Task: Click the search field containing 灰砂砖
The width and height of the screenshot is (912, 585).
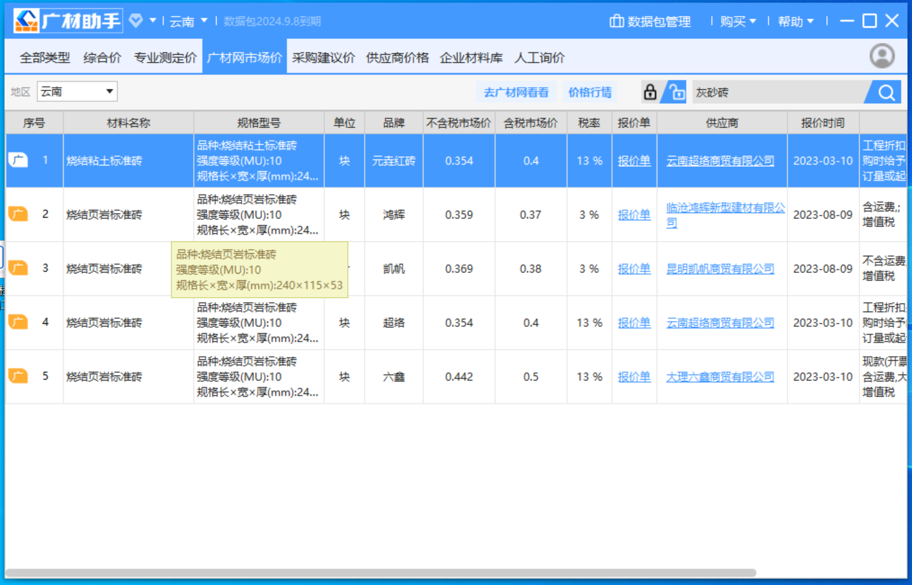Action: (778, 92)
